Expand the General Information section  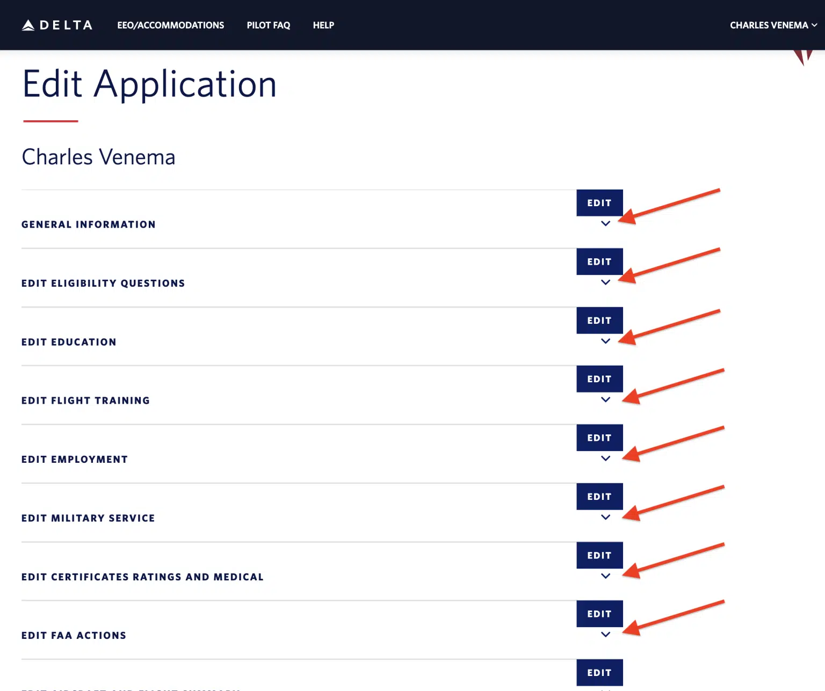[606, 224]
